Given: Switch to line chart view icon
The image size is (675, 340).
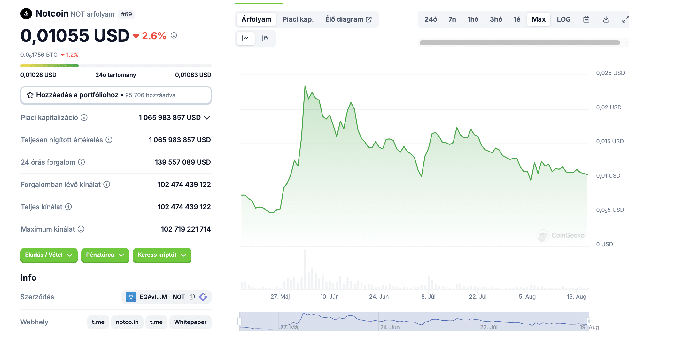Looking at the screenshot, I should coord(246,39).
